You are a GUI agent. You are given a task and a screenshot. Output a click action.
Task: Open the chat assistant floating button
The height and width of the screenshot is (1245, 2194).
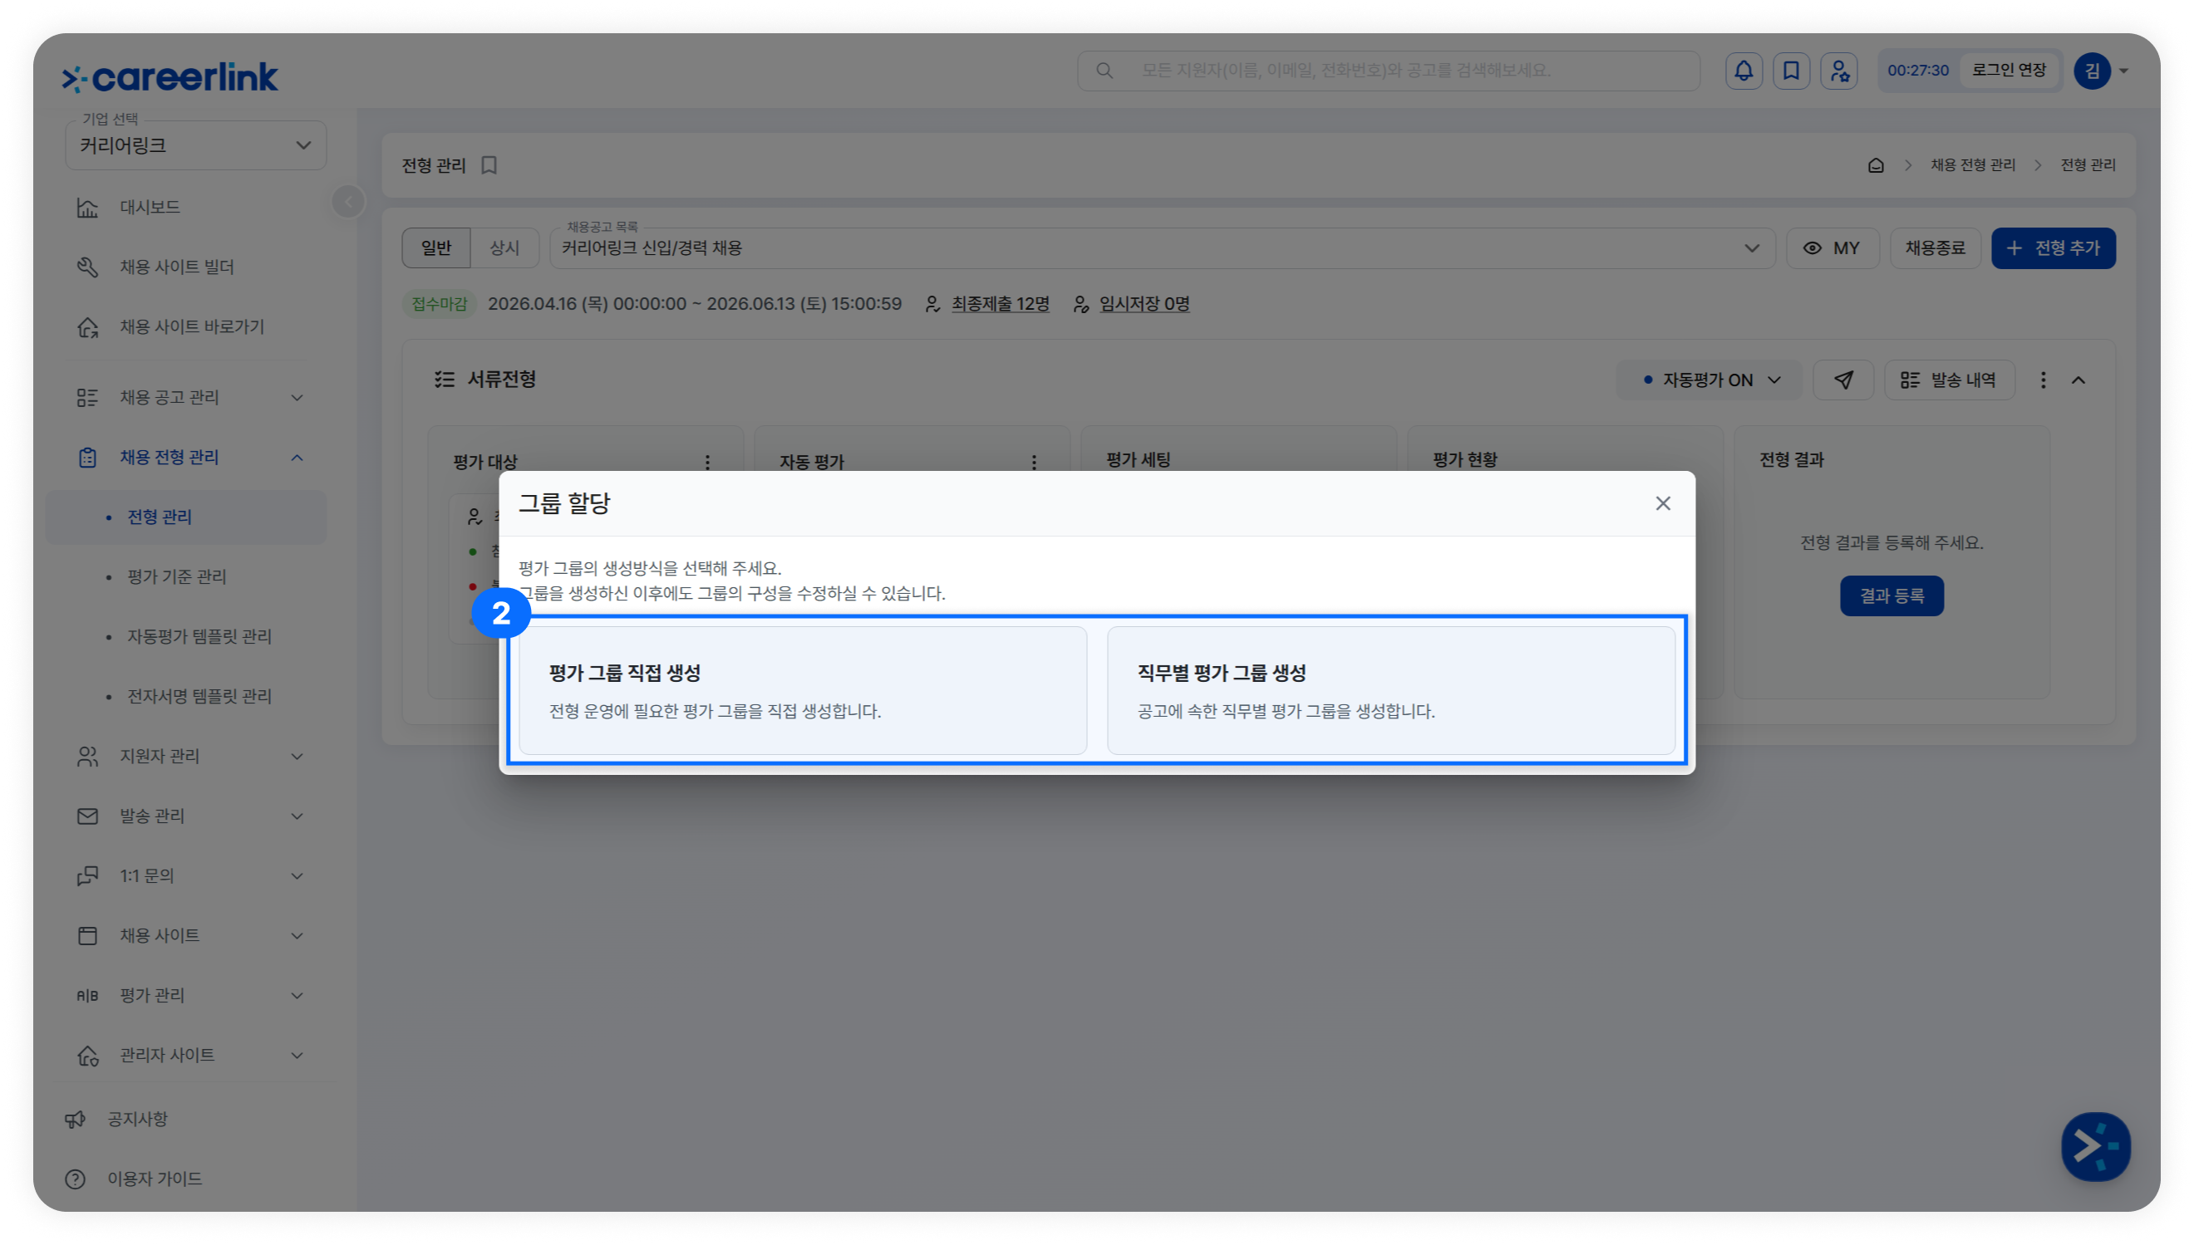[2096, 1146]
